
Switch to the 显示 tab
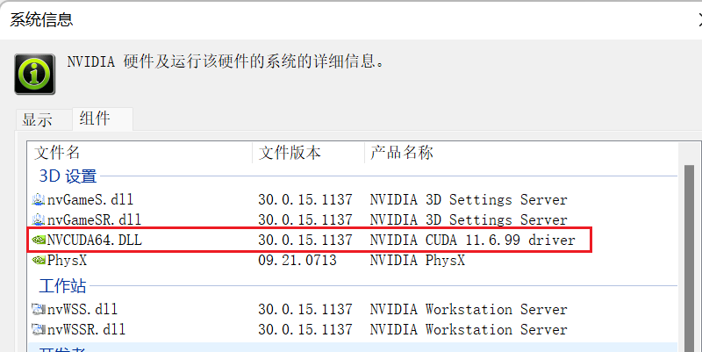pos(38,119)
